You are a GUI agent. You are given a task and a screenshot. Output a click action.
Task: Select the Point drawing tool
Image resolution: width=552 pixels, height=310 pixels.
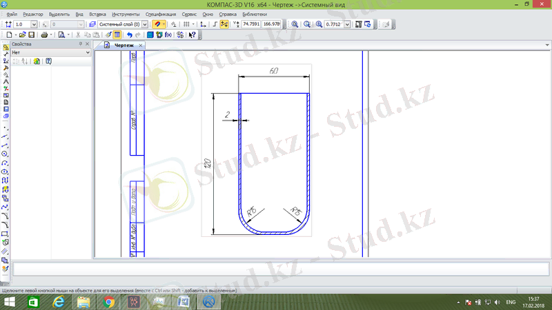coord(5,128)
